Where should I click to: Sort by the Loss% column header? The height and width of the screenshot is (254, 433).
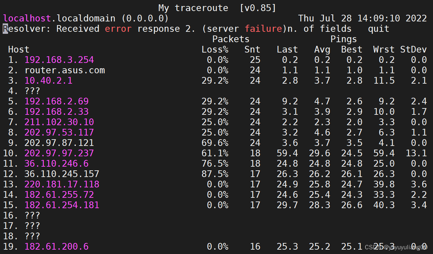tap(215, 49)
